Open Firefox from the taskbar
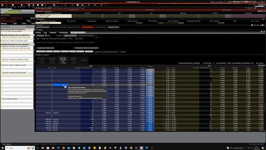Viewport: 266px width, 150px height. [64, 148]
